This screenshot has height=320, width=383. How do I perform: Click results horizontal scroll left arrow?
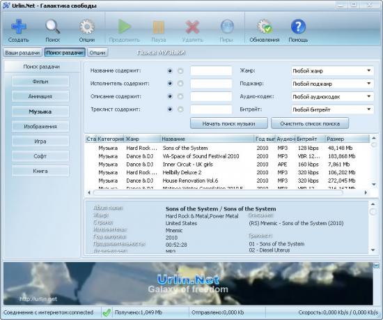coord(89,192)
